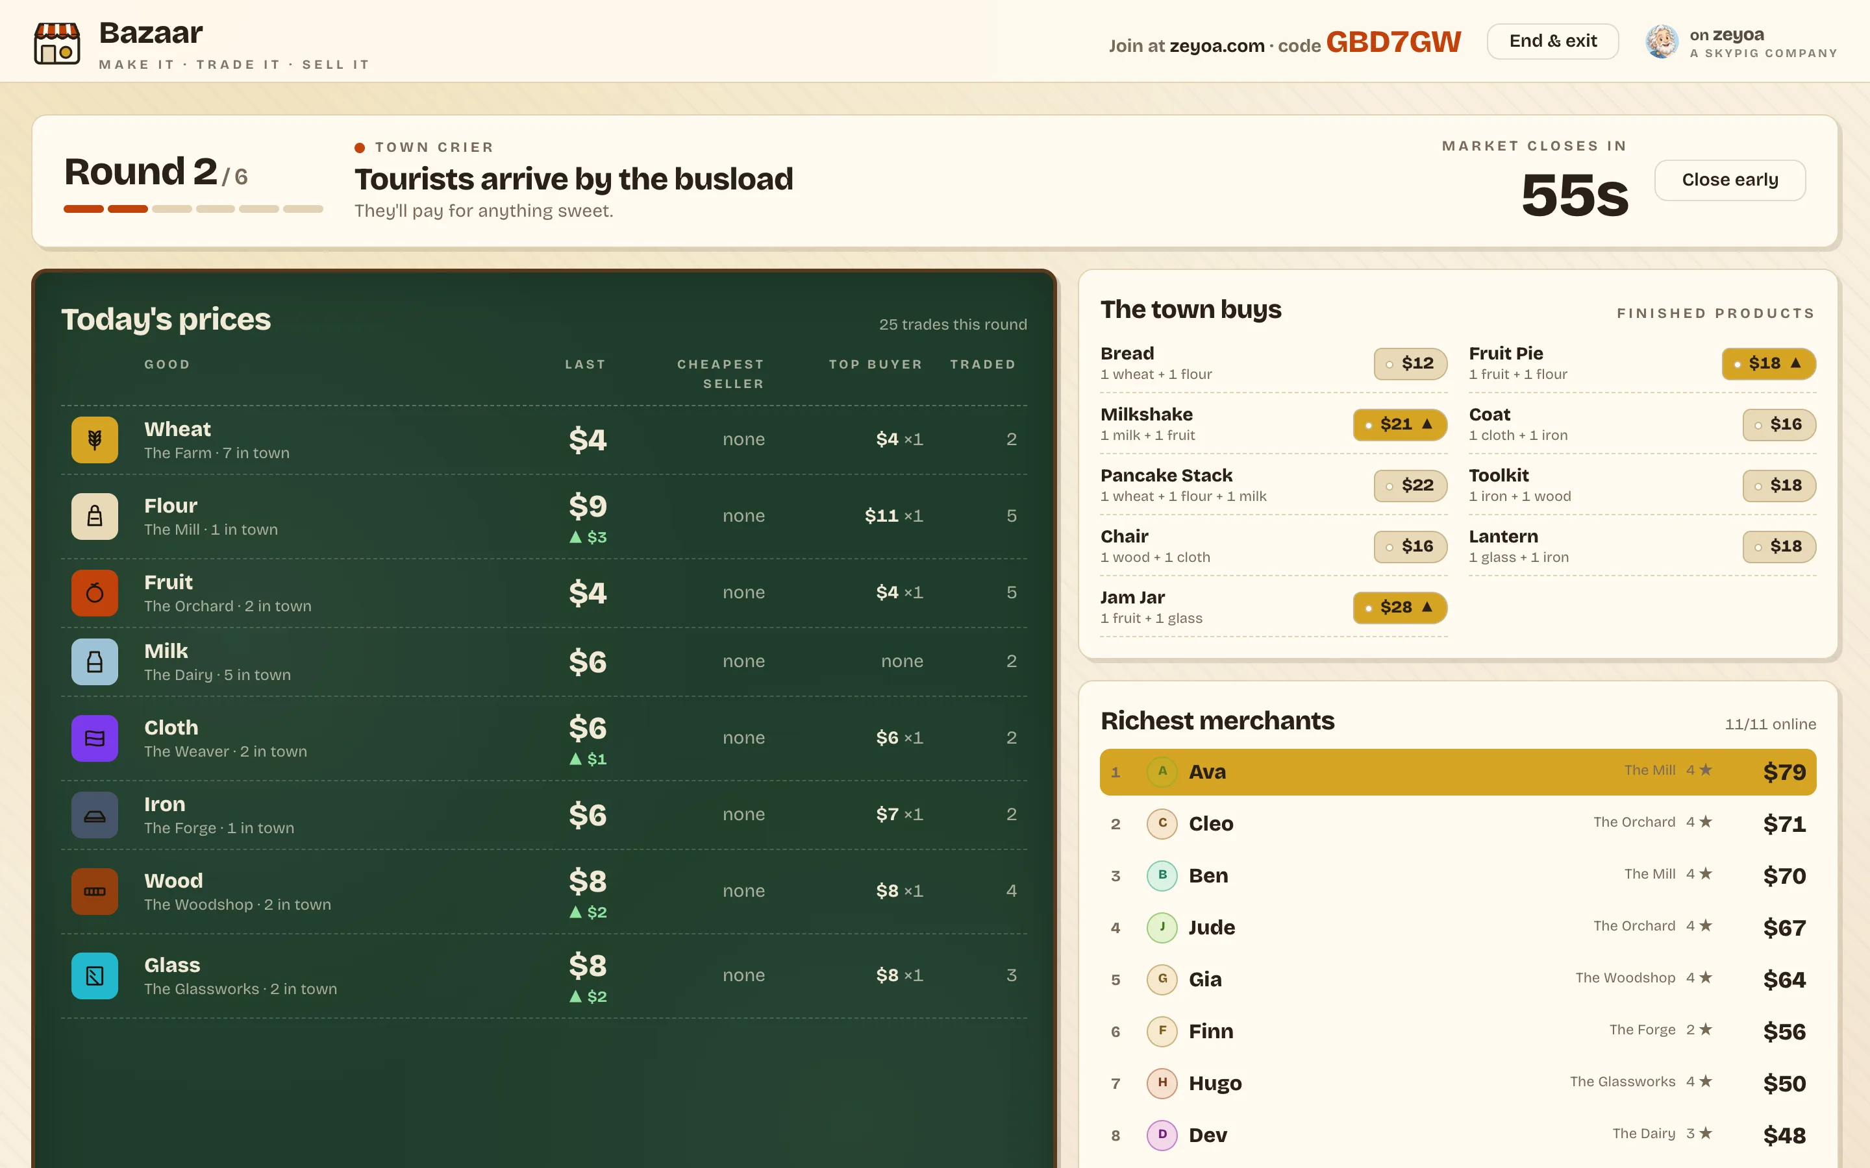Click Dev's avatar badge
The width and height of the screenshot is (1870, 1168).
pyautogui.click(x=1162, y=1135)
